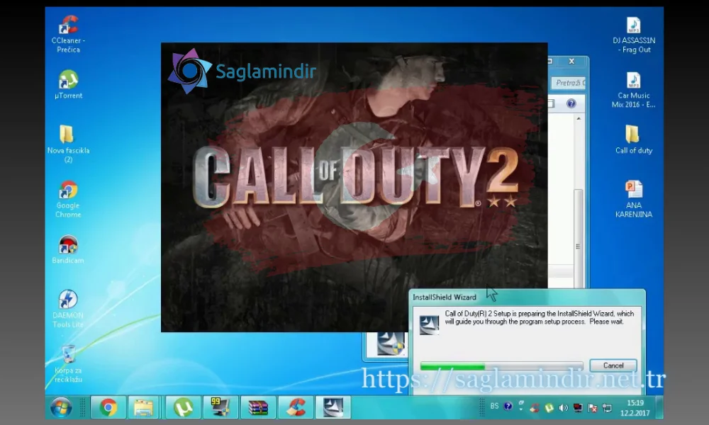The height and width of the screenshot is (425, 709).
Task: Select the Nova fascikla (2) folder
Action: pos(68,144)
